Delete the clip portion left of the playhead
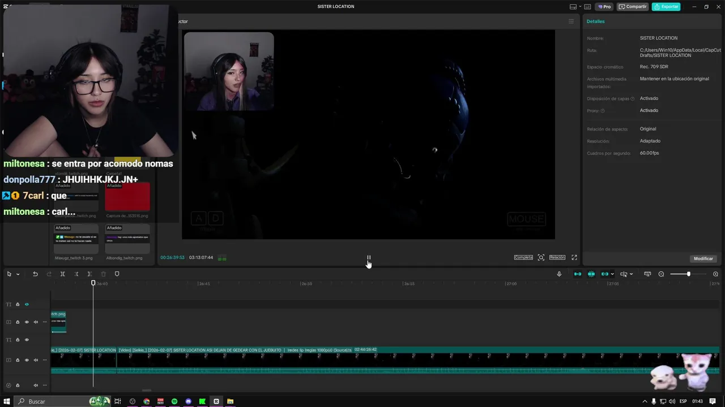 coord(76,274)
